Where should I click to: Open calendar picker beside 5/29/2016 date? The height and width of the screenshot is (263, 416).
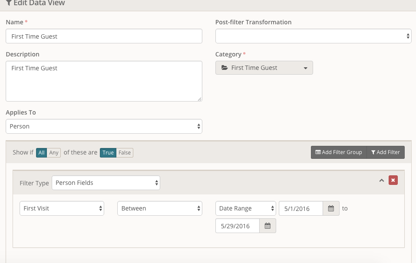tap(267, 226)
